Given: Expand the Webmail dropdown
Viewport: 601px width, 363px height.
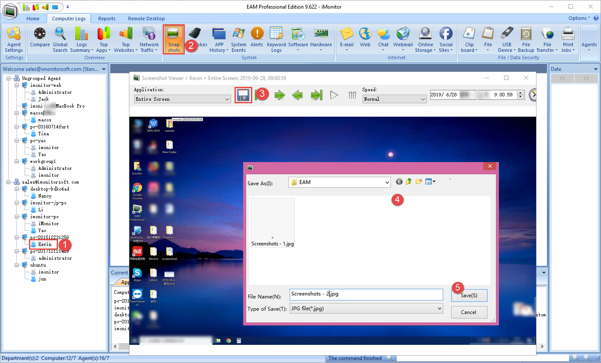Looking at the screenshot, I should [403, 48].
